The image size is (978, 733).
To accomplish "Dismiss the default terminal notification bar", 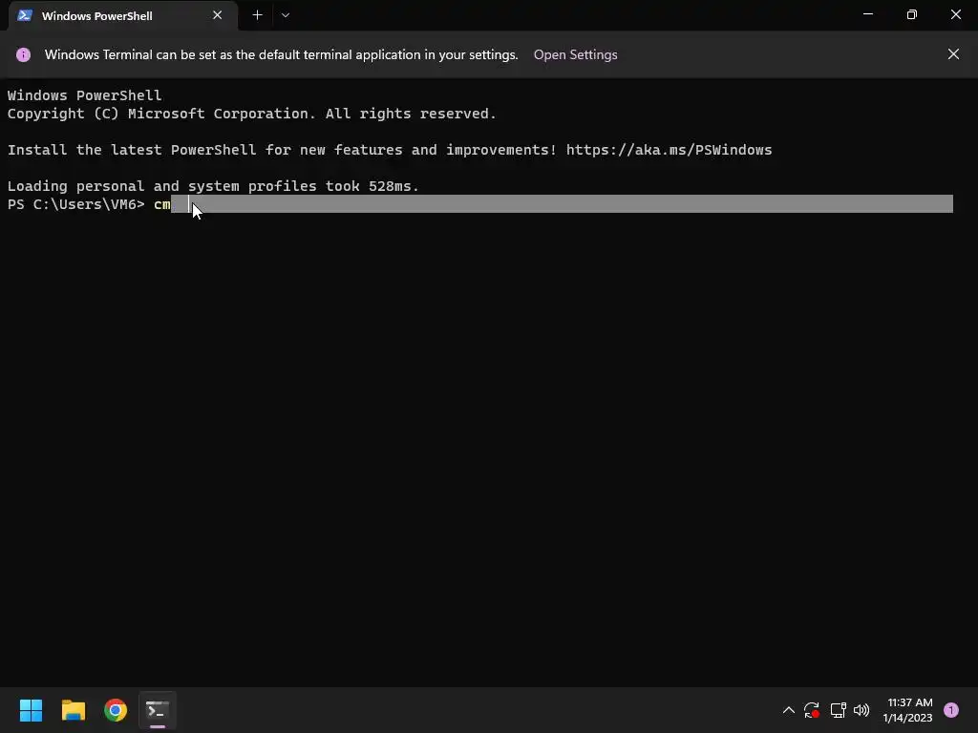I will coord(953,54).
